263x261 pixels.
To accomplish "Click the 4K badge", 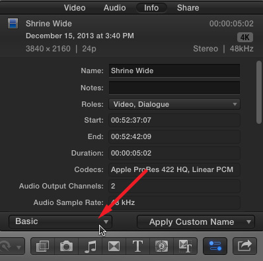I will pos(245,38).
